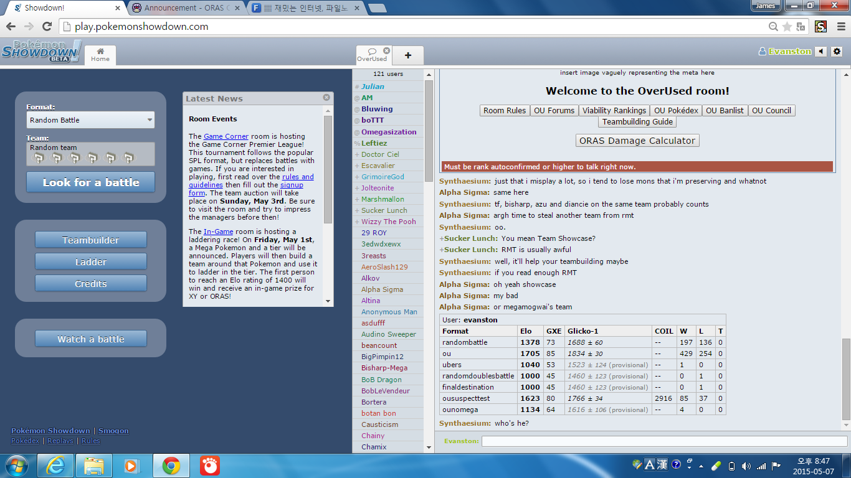Click the chat message input field

tap(663, 441)
